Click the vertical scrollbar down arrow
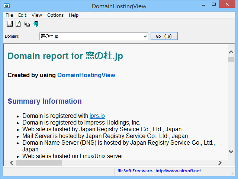The image size is (238, 179). [231, 151]
